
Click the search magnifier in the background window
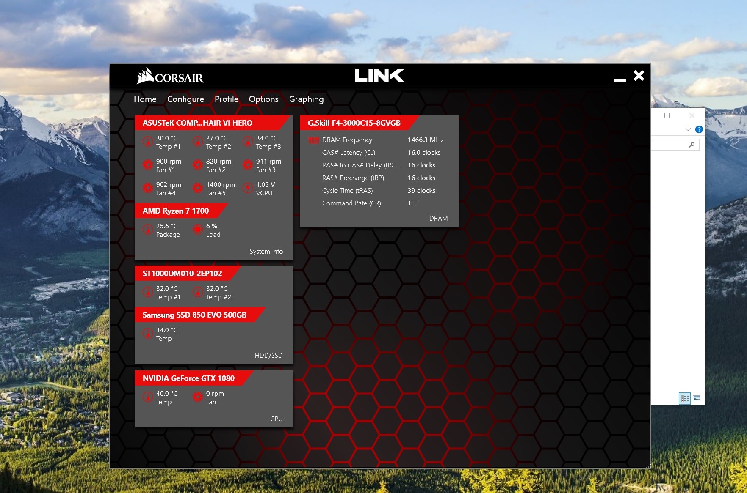coord(692,145)
